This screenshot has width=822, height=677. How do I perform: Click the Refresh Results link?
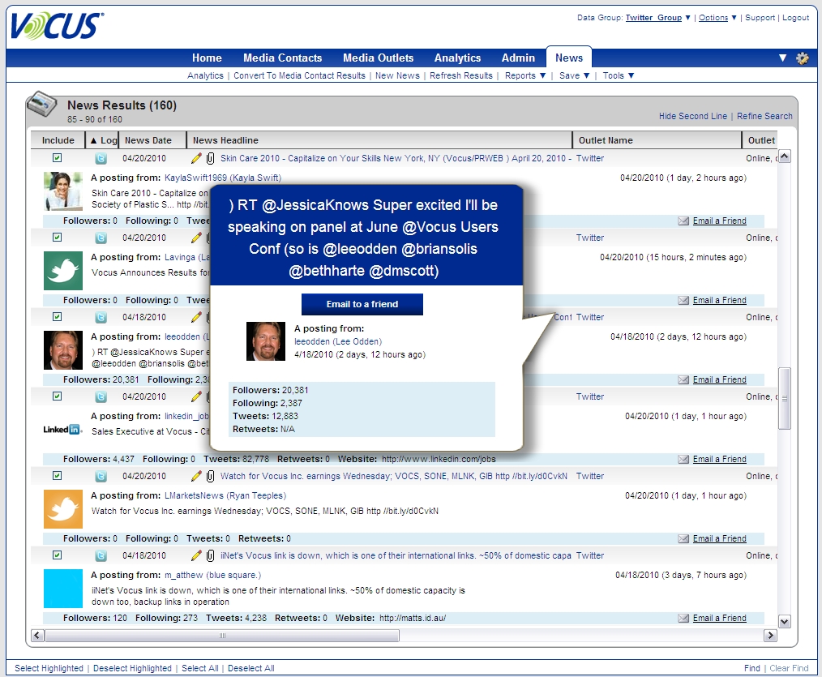(x=460, y=75)
